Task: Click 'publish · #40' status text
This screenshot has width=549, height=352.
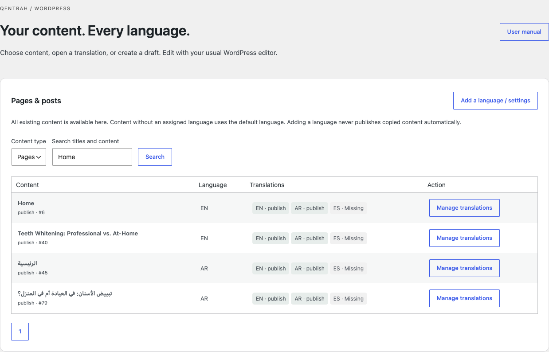Action: click(32, 243)
